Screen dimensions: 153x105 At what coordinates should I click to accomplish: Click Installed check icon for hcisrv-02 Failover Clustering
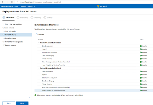141,84
